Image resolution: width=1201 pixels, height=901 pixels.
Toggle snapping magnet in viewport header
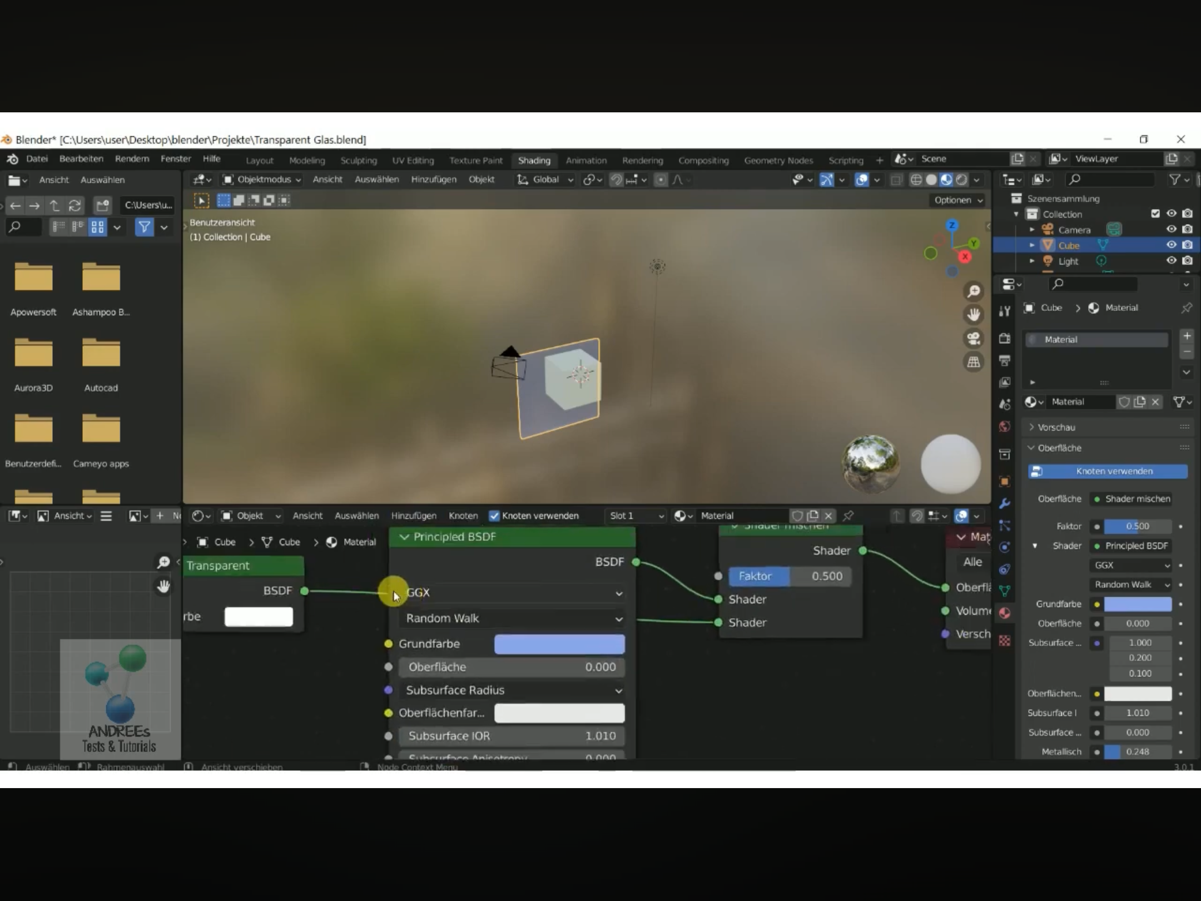click(616, 180)
